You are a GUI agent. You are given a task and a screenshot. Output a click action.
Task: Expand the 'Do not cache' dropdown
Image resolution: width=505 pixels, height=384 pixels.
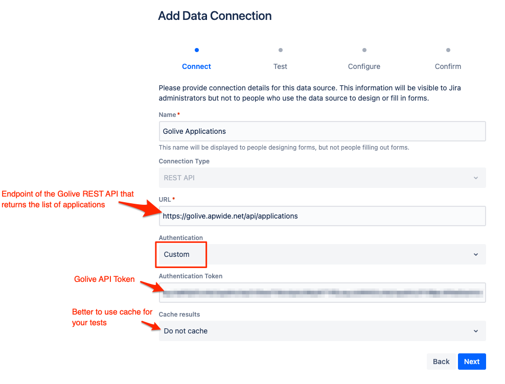[x=322, y=331]
